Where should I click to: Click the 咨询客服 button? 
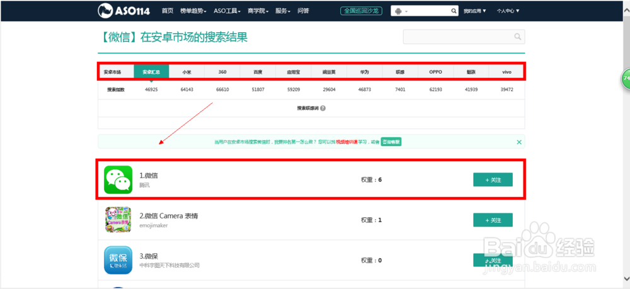coord(391,142)
